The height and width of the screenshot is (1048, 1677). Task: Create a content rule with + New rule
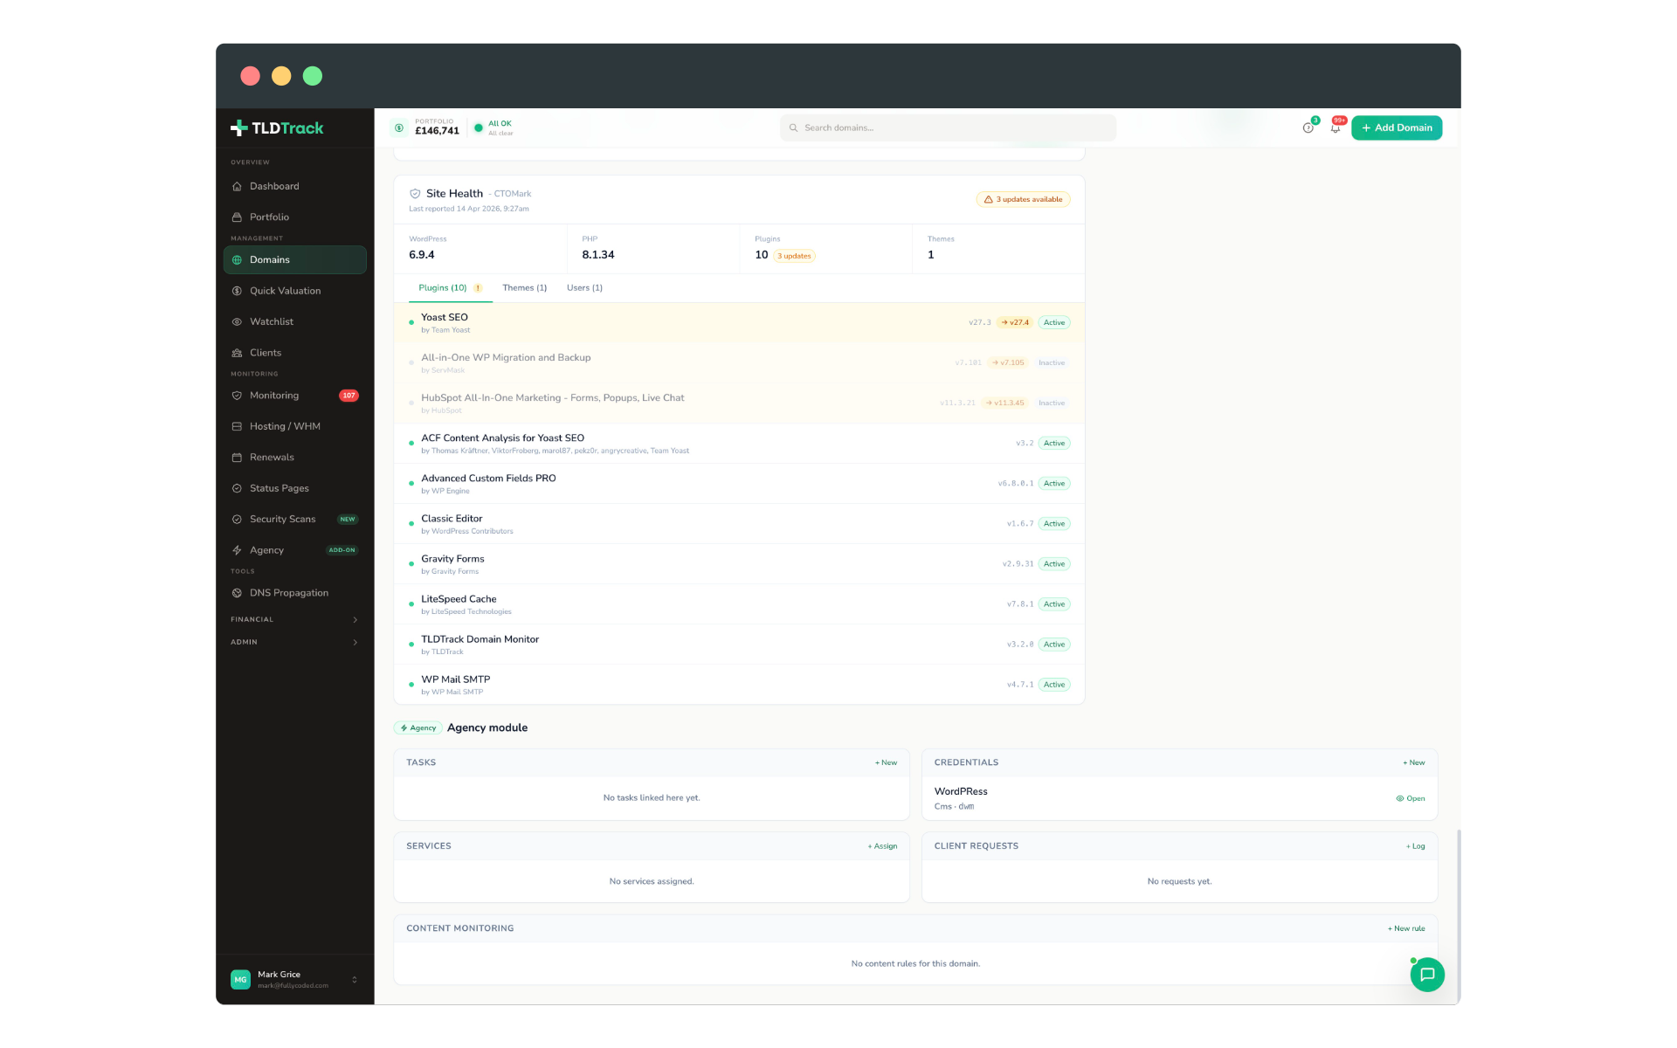tap(1406, 929)
